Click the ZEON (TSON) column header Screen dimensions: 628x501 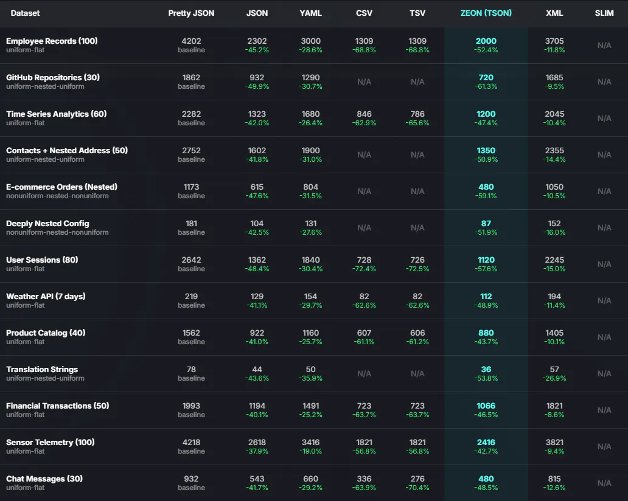pyautogui.click(x=486, y=13)
